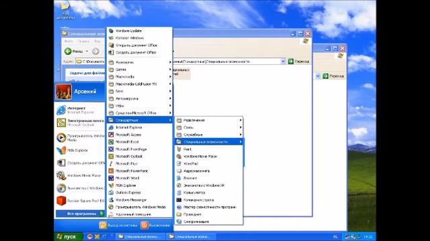This screenshot has height=241, width=430.
Task: Open MSN Explorer in the left column
Action: point(80,150)
